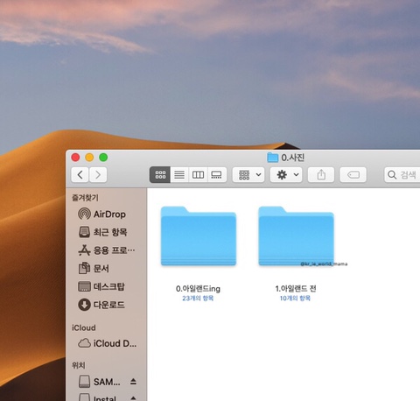Click in the 검색 search field

tap(402, 175)
